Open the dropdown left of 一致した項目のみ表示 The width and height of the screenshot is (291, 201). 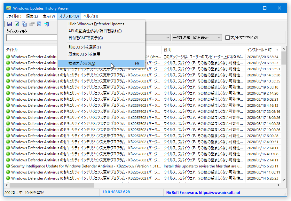pyautogui.click(x=158, y=38)
